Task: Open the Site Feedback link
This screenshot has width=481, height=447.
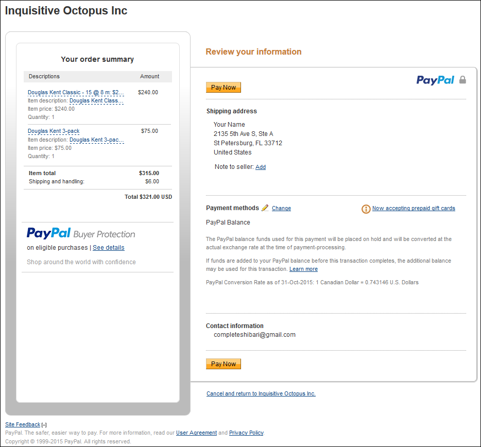Action: click(x=23, y=425)
